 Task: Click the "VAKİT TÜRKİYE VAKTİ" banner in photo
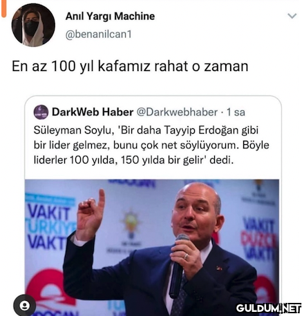50,226
